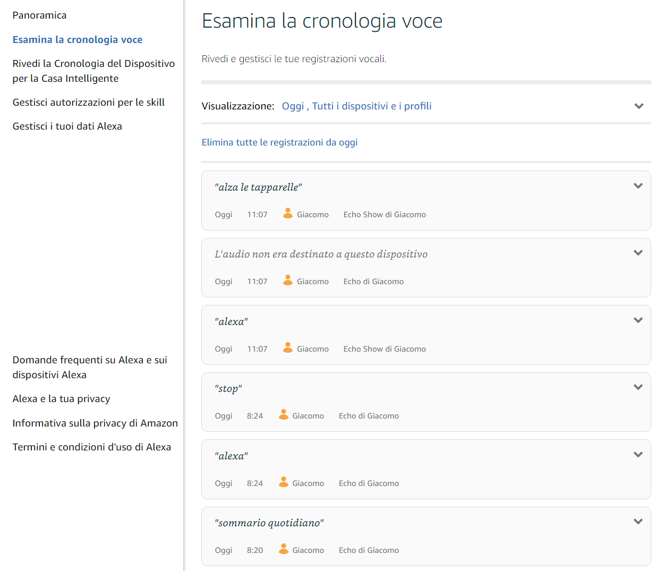Click profile icon on the "stop" entry
Image resolution: width=665 pixels, height=571 pixels.
click(x=284, y=415)
